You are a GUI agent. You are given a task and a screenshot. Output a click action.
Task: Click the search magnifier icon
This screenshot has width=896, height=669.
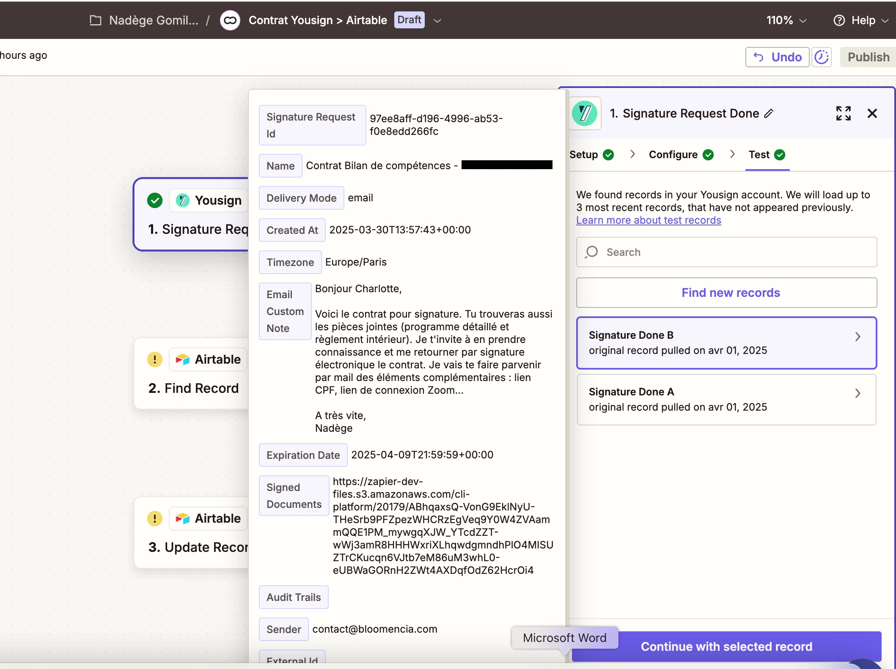coord(591,252)
